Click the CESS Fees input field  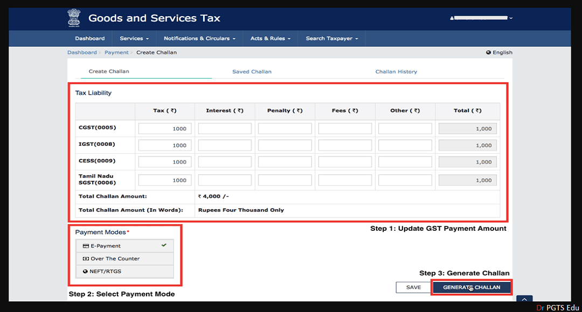[x=345, y=162]
